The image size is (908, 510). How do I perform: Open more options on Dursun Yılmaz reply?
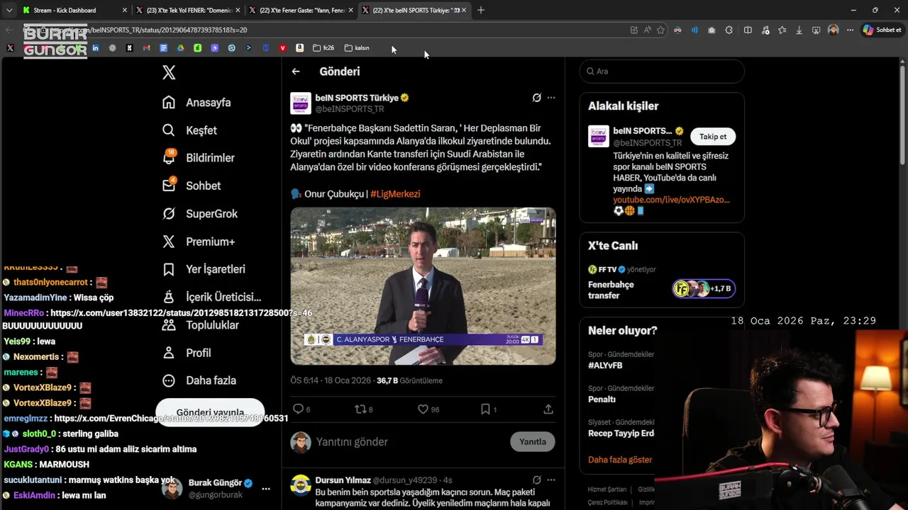pos(551,480)
